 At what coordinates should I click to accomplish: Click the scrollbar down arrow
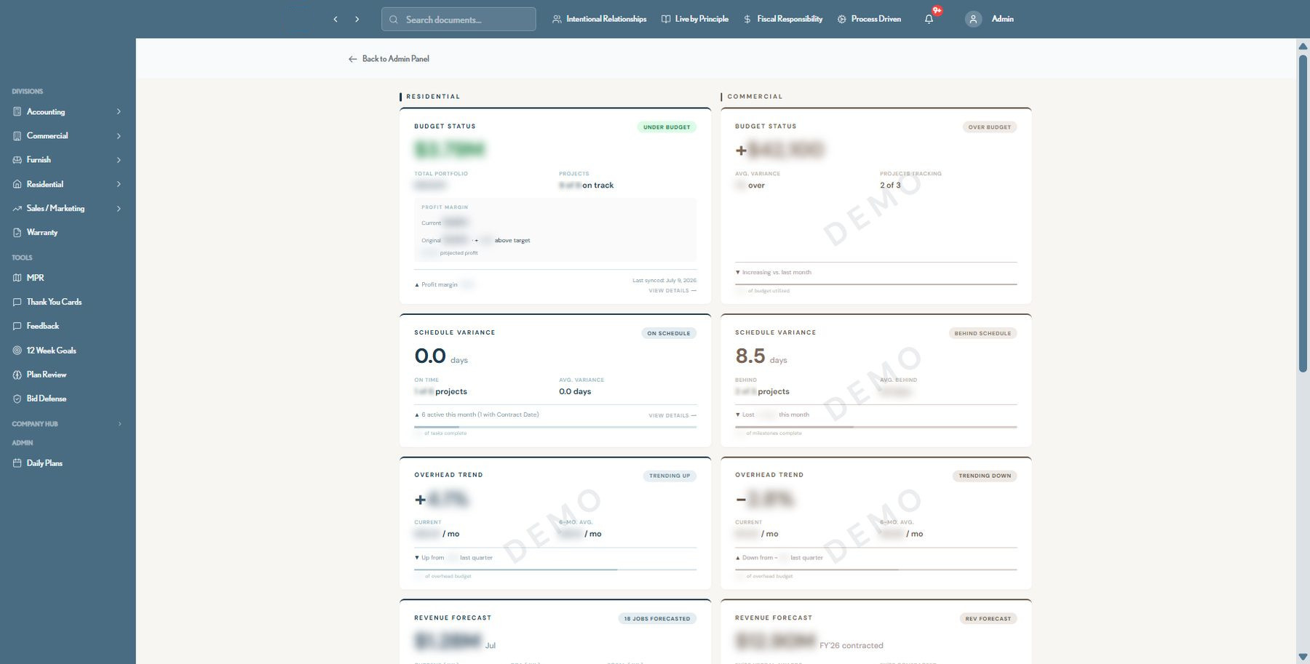(x=1303, y=657)
